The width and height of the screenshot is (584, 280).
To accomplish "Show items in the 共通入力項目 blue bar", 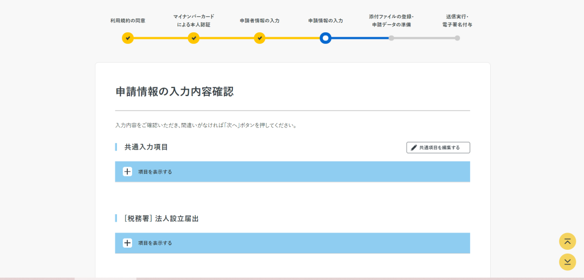I will point(292,172).
